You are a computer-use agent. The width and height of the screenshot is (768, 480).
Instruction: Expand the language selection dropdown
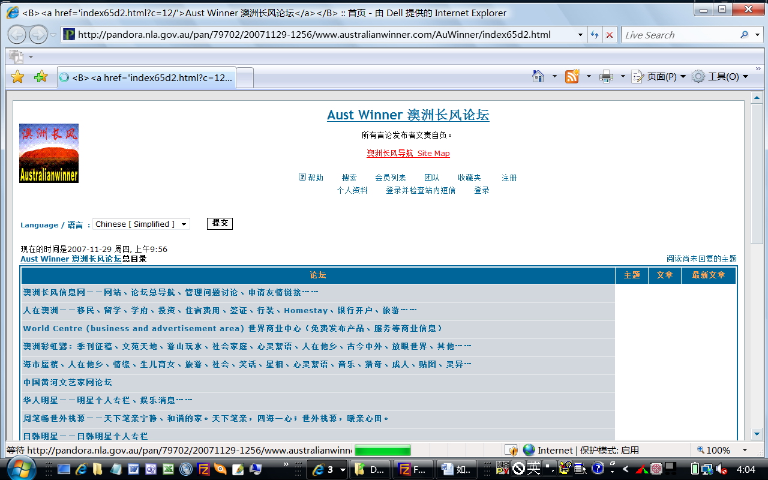184,224
